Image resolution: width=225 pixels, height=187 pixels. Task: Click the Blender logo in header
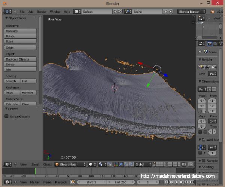tap(213, 12)
